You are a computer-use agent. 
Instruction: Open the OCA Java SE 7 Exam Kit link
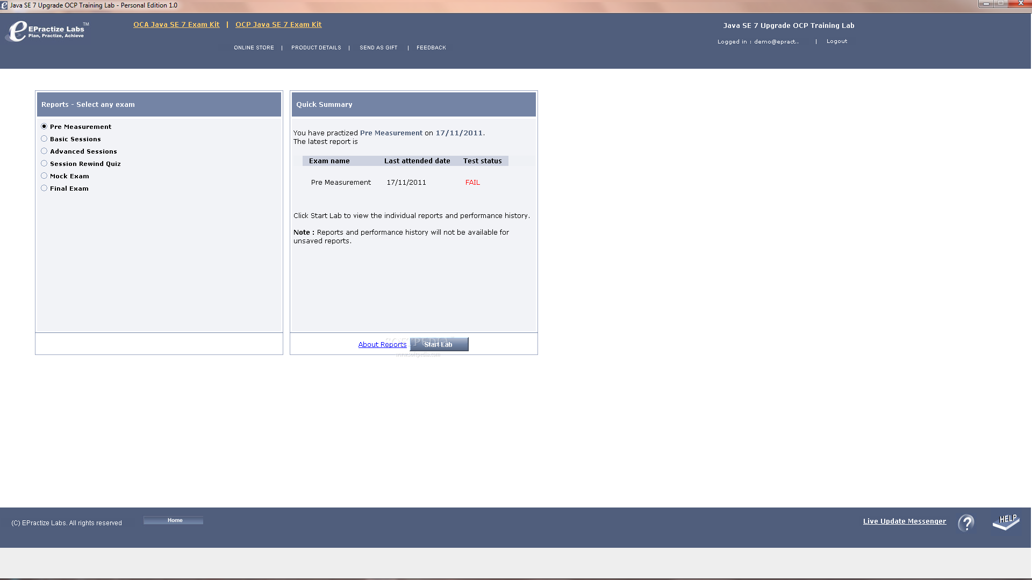(176, 25)
